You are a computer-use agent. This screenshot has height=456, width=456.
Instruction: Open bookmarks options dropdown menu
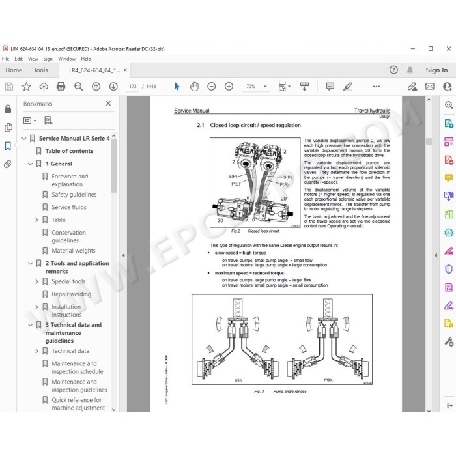point(30,121)
